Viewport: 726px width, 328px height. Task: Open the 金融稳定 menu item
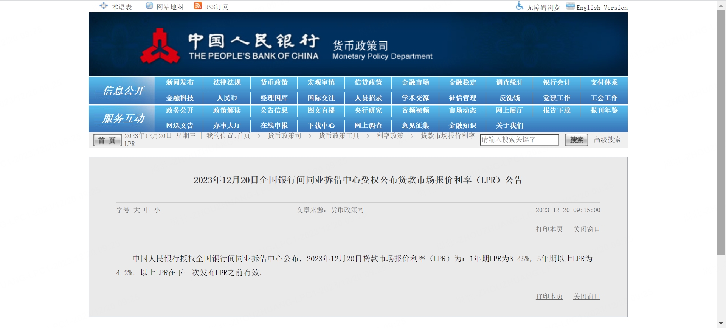(x=462, y=82)
